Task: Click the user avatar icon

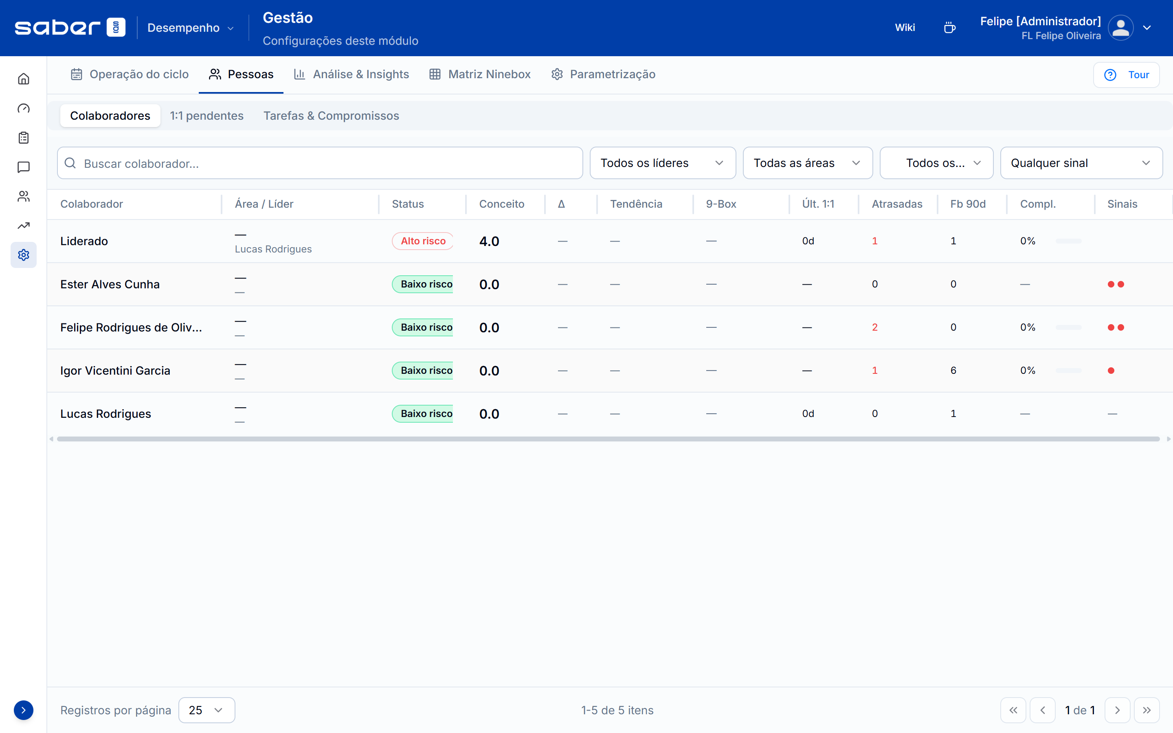Action: coord(1120,28)
